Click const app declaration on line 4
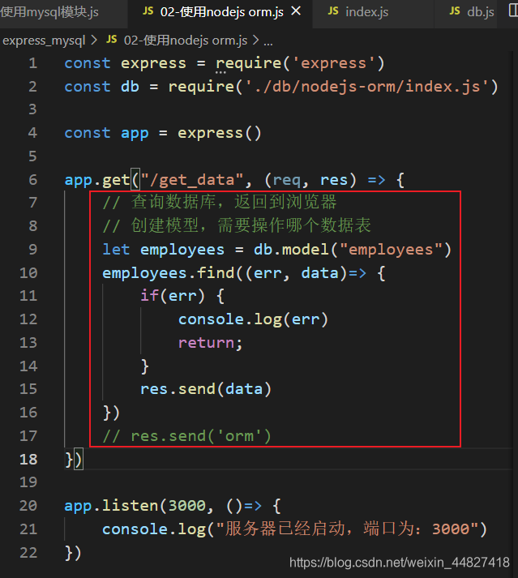The width and height of the screenshot is (518, 578). [x=163, y=134]
